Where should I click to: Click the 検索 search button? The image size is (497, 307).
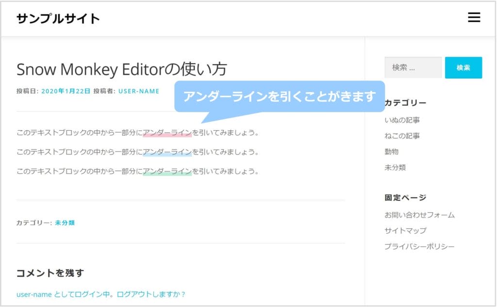[463, 68]
